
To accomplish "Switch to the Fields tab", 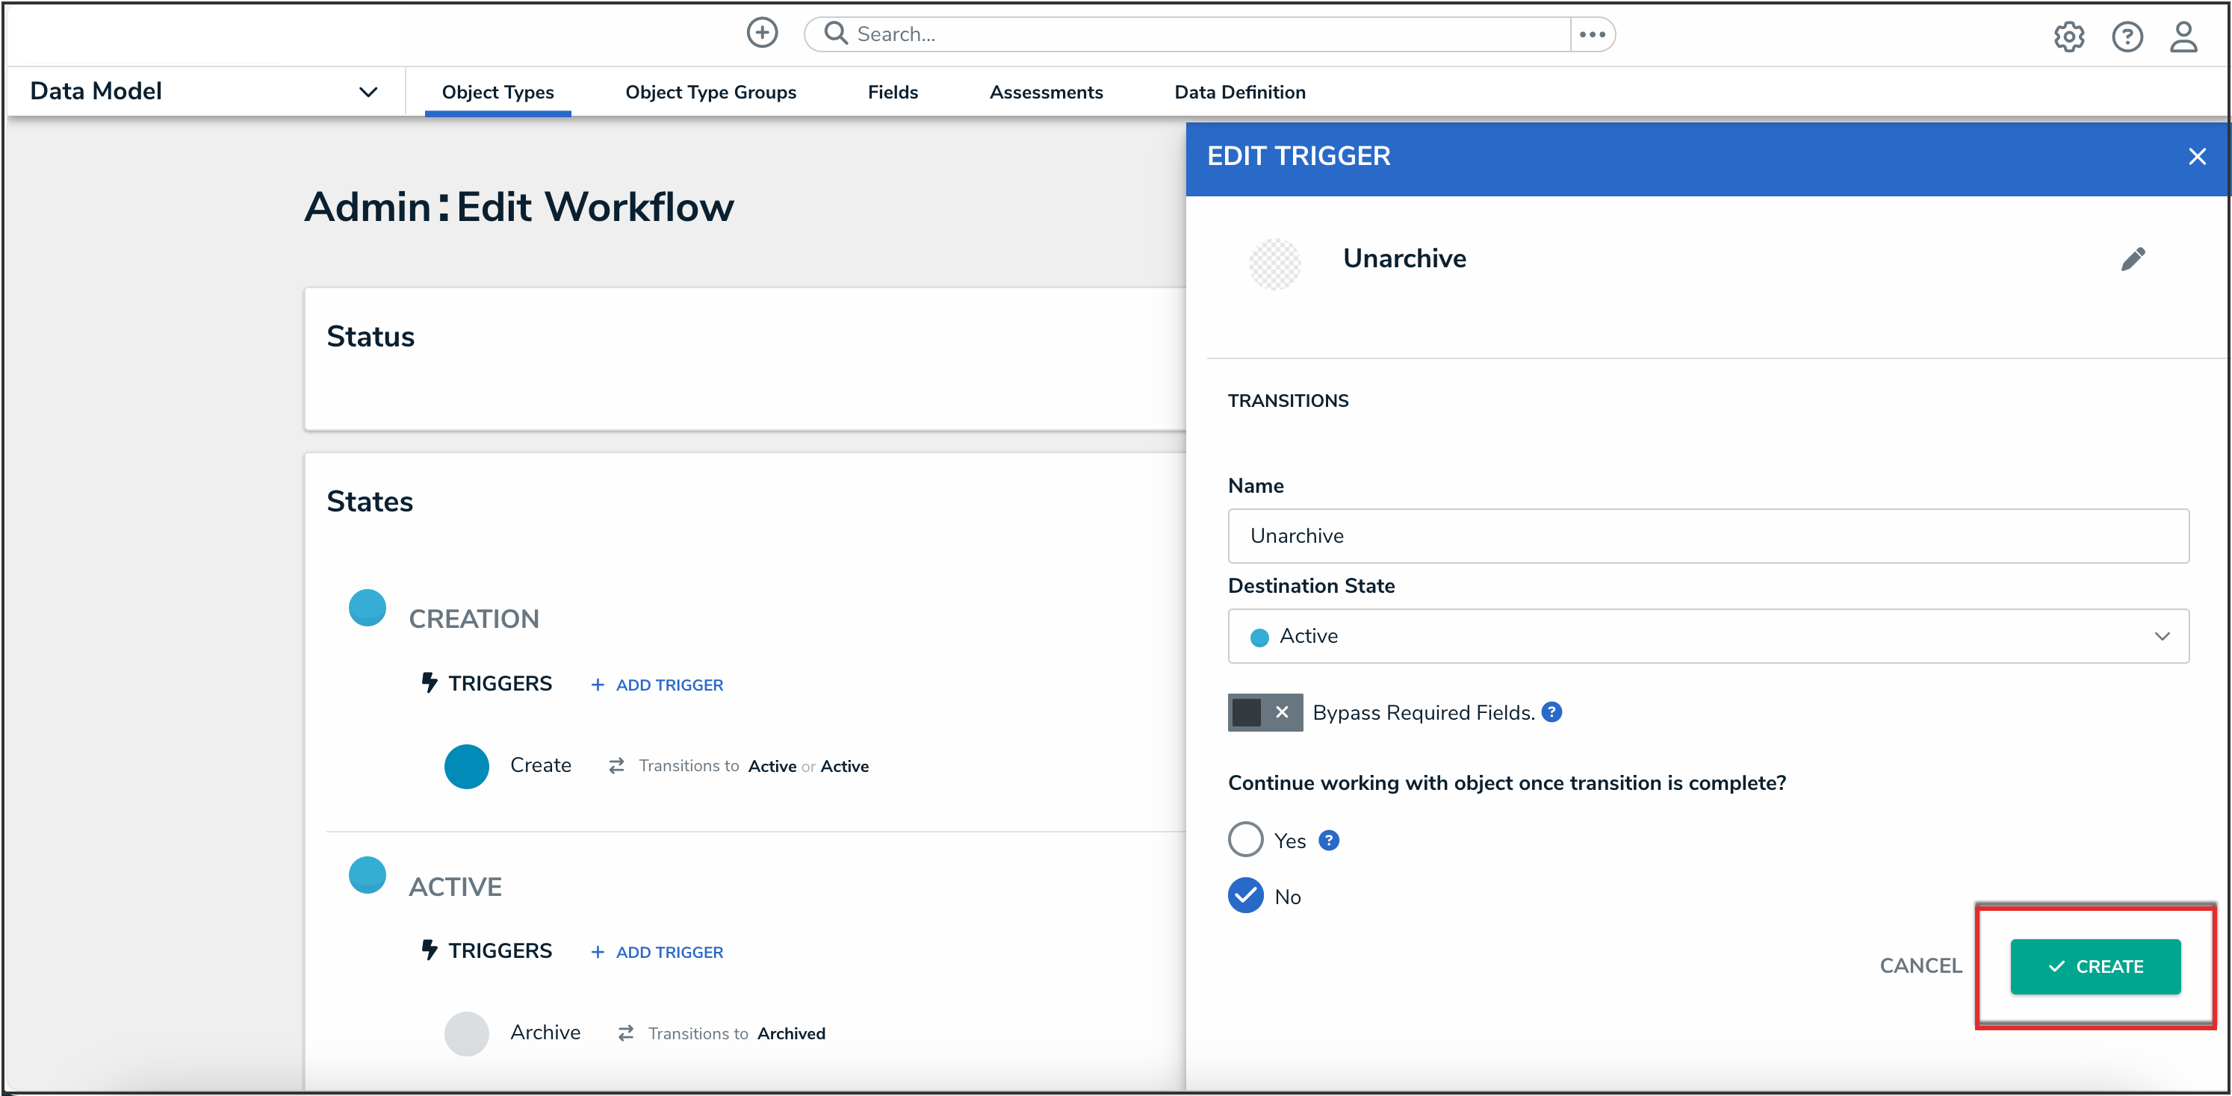I will [893, 92].
